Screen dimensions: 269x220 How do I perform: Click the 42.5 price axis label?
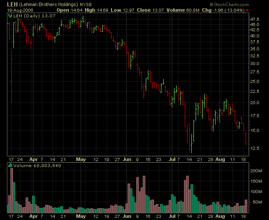[x=255, y=30]
